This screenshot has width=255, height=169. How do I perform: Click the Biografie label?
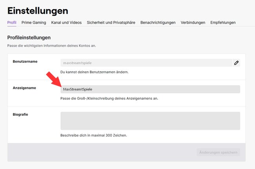coord(20,115)
